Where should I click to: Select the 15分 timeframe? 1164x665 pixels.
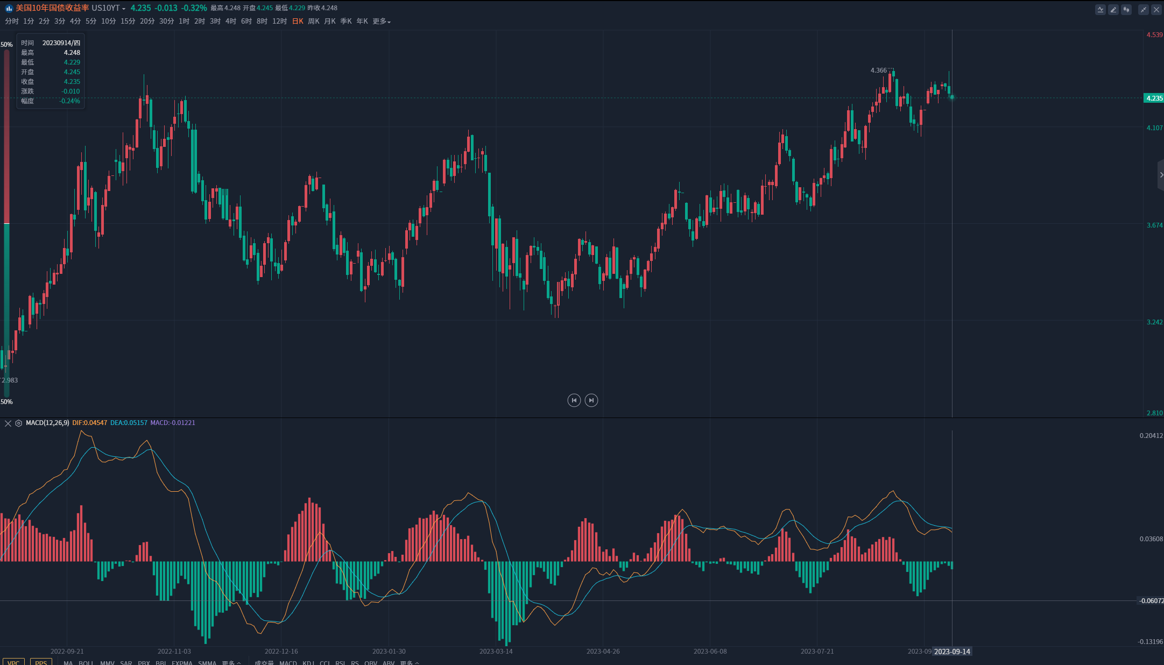(128, 22)
